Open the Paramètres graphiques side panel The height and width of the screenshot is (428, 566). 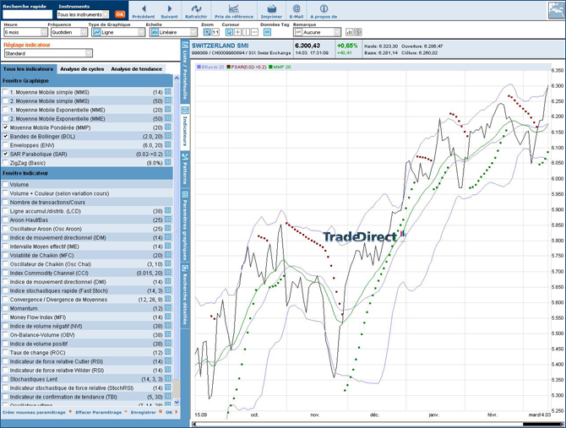point(184,225)
